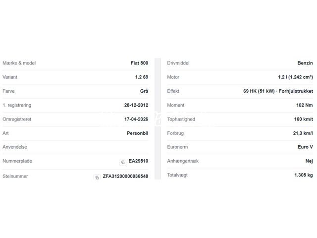Click the Totalvægt value 1.305 kg

pyautogui.click(x=304, y=175)
